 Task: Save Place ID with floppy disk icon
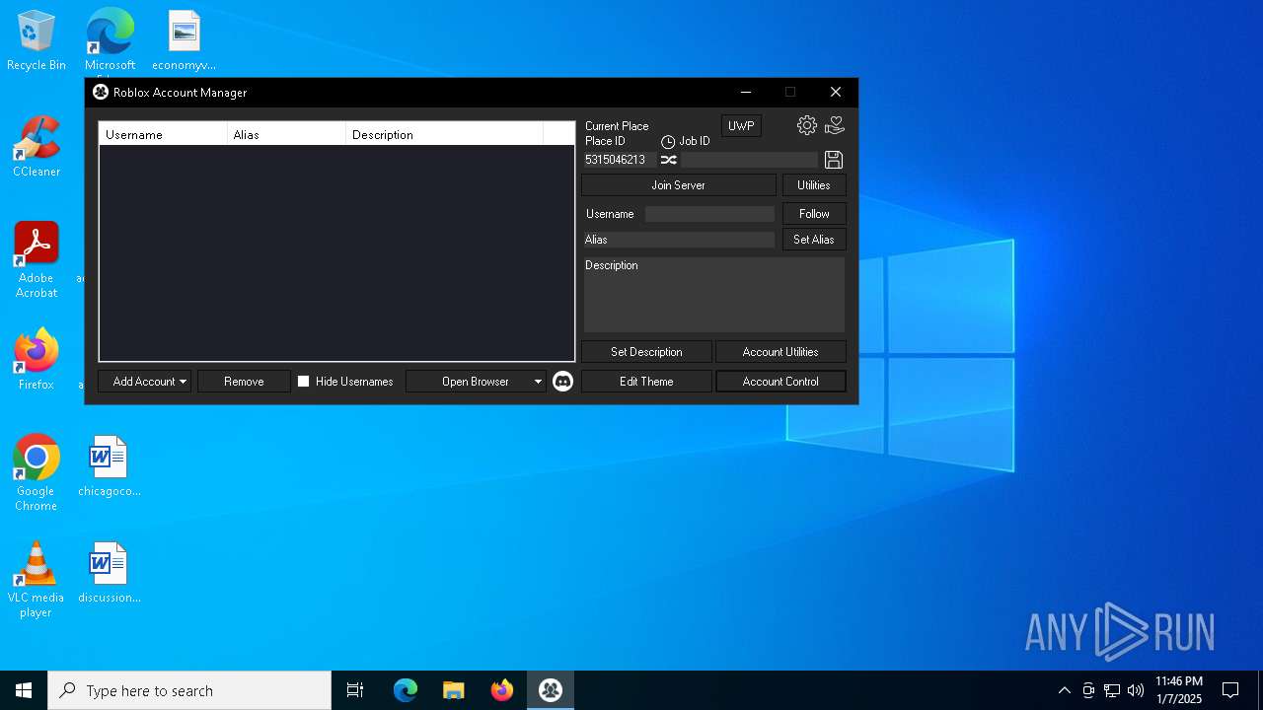[833, 160]
